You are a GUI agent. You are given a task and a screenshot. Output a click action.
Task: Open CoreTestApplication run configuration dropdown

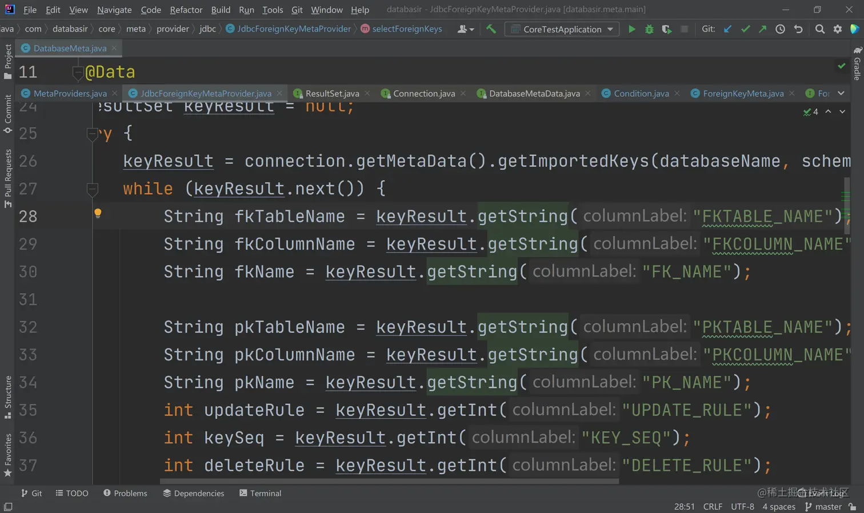point(562,29)
